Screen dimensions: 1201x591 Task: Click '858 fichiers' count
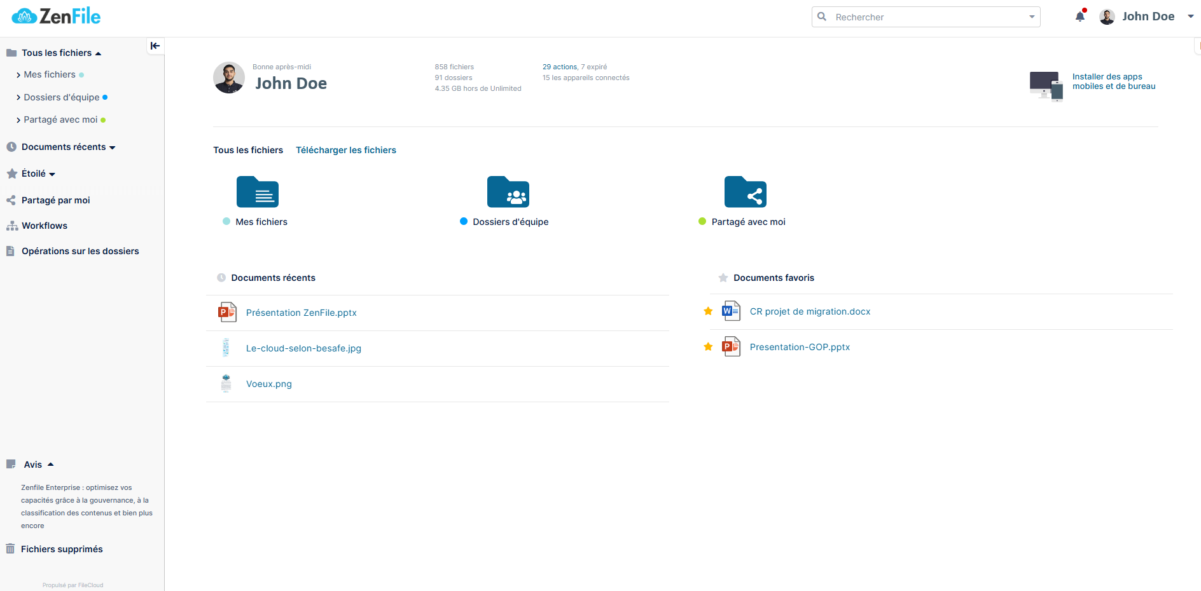point(454,67)
